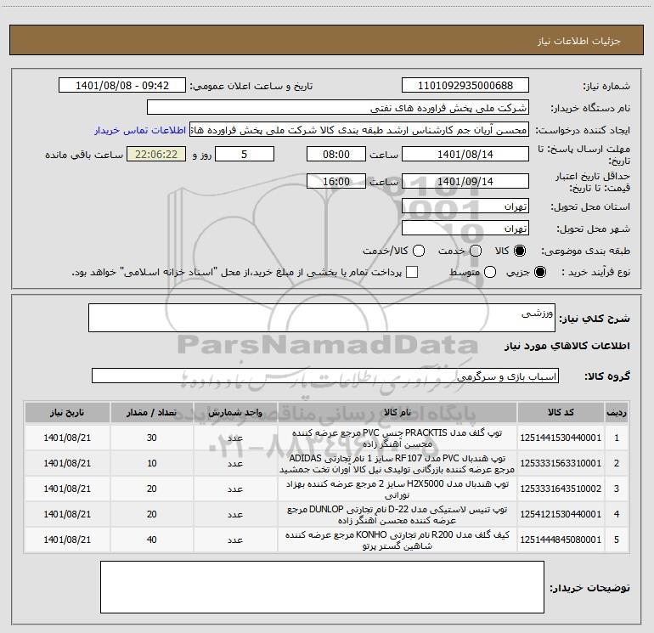Click item code 1253331643510002
The width and height of the screenshot is (654, 633).
pos(561,489)
